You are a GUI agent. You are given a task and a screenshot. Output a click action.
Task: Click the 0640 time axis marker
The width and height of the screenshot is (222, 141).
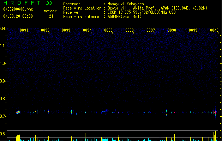point(214,30)
